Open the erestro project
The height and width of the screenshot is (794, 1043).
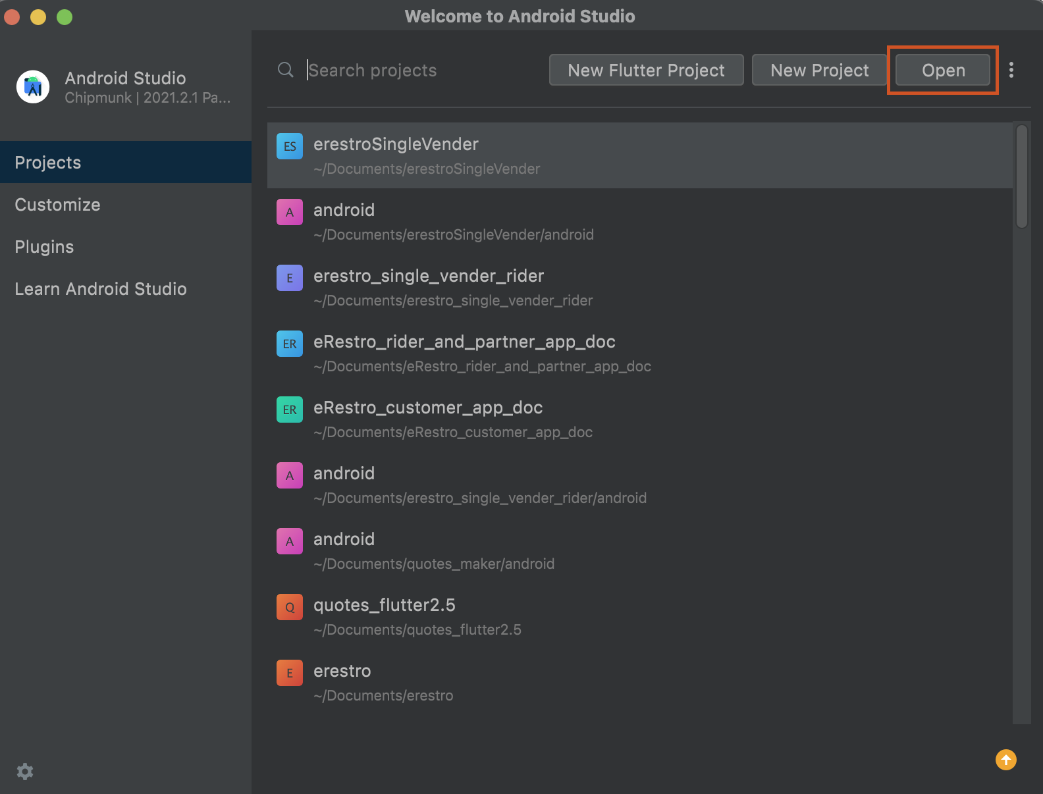point(640,682)
